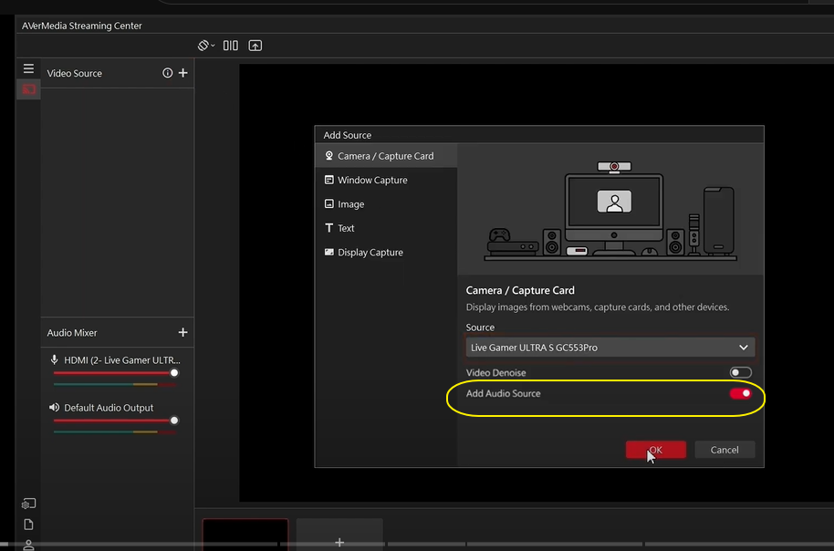Open the hamburger menu in sidebar
Image resolution: width=834 pixels, height=551 pixels.
28,68
